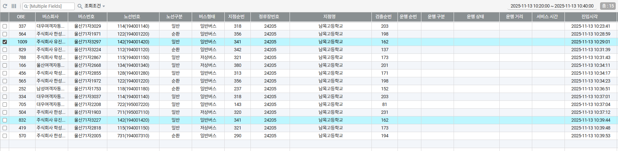Click the refresh icon in the toolbar

coord(5,6)
